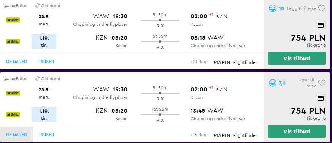Click smiley rating icon showing 7,6
Image resolution: width=332 pixels, height=143 pixels.
pyautogui.click(x=273, y=83)
